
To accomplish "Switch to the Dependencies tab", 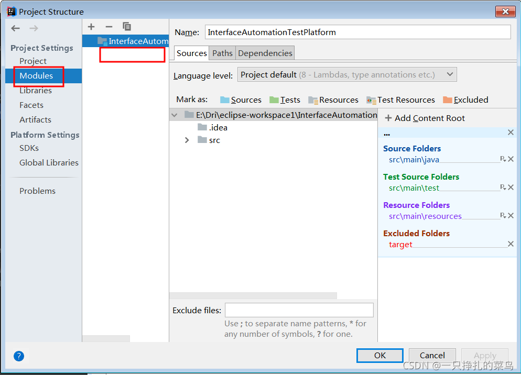I will [265, 53].
